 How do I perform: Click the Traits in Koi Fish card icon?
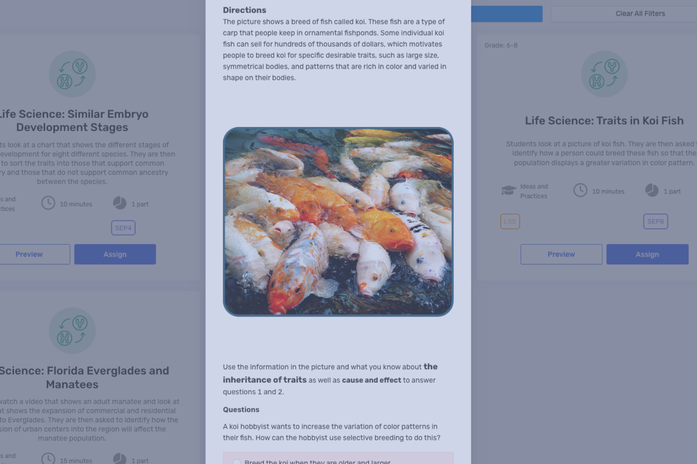[604, 74]
